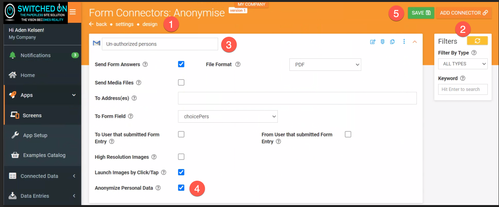Click the connector name field Un-authorized persons
Image resolution: width=499 pixels, height=207 pixels.
point(160,44)
